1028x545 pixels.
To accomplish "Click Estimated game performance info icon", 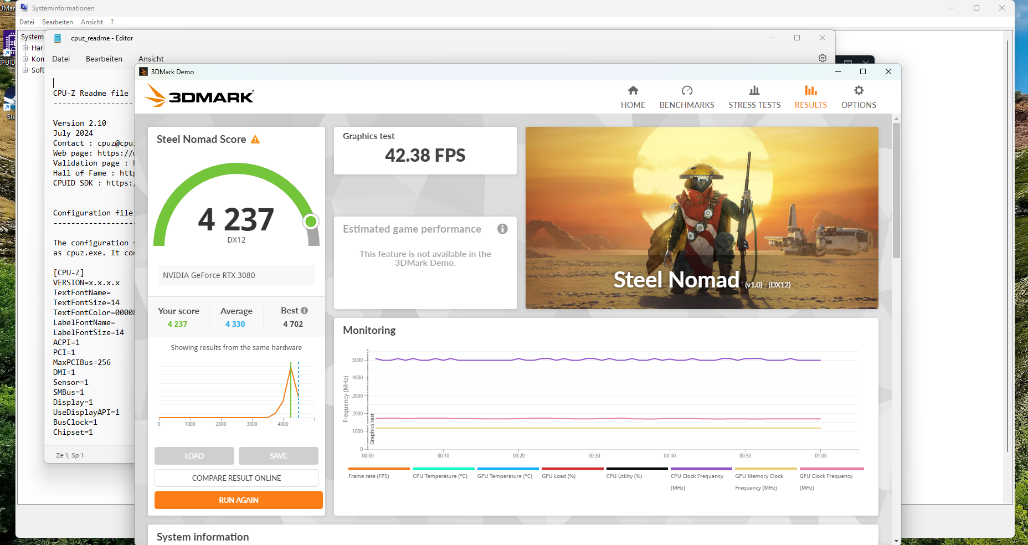I will tap(502, 229).
